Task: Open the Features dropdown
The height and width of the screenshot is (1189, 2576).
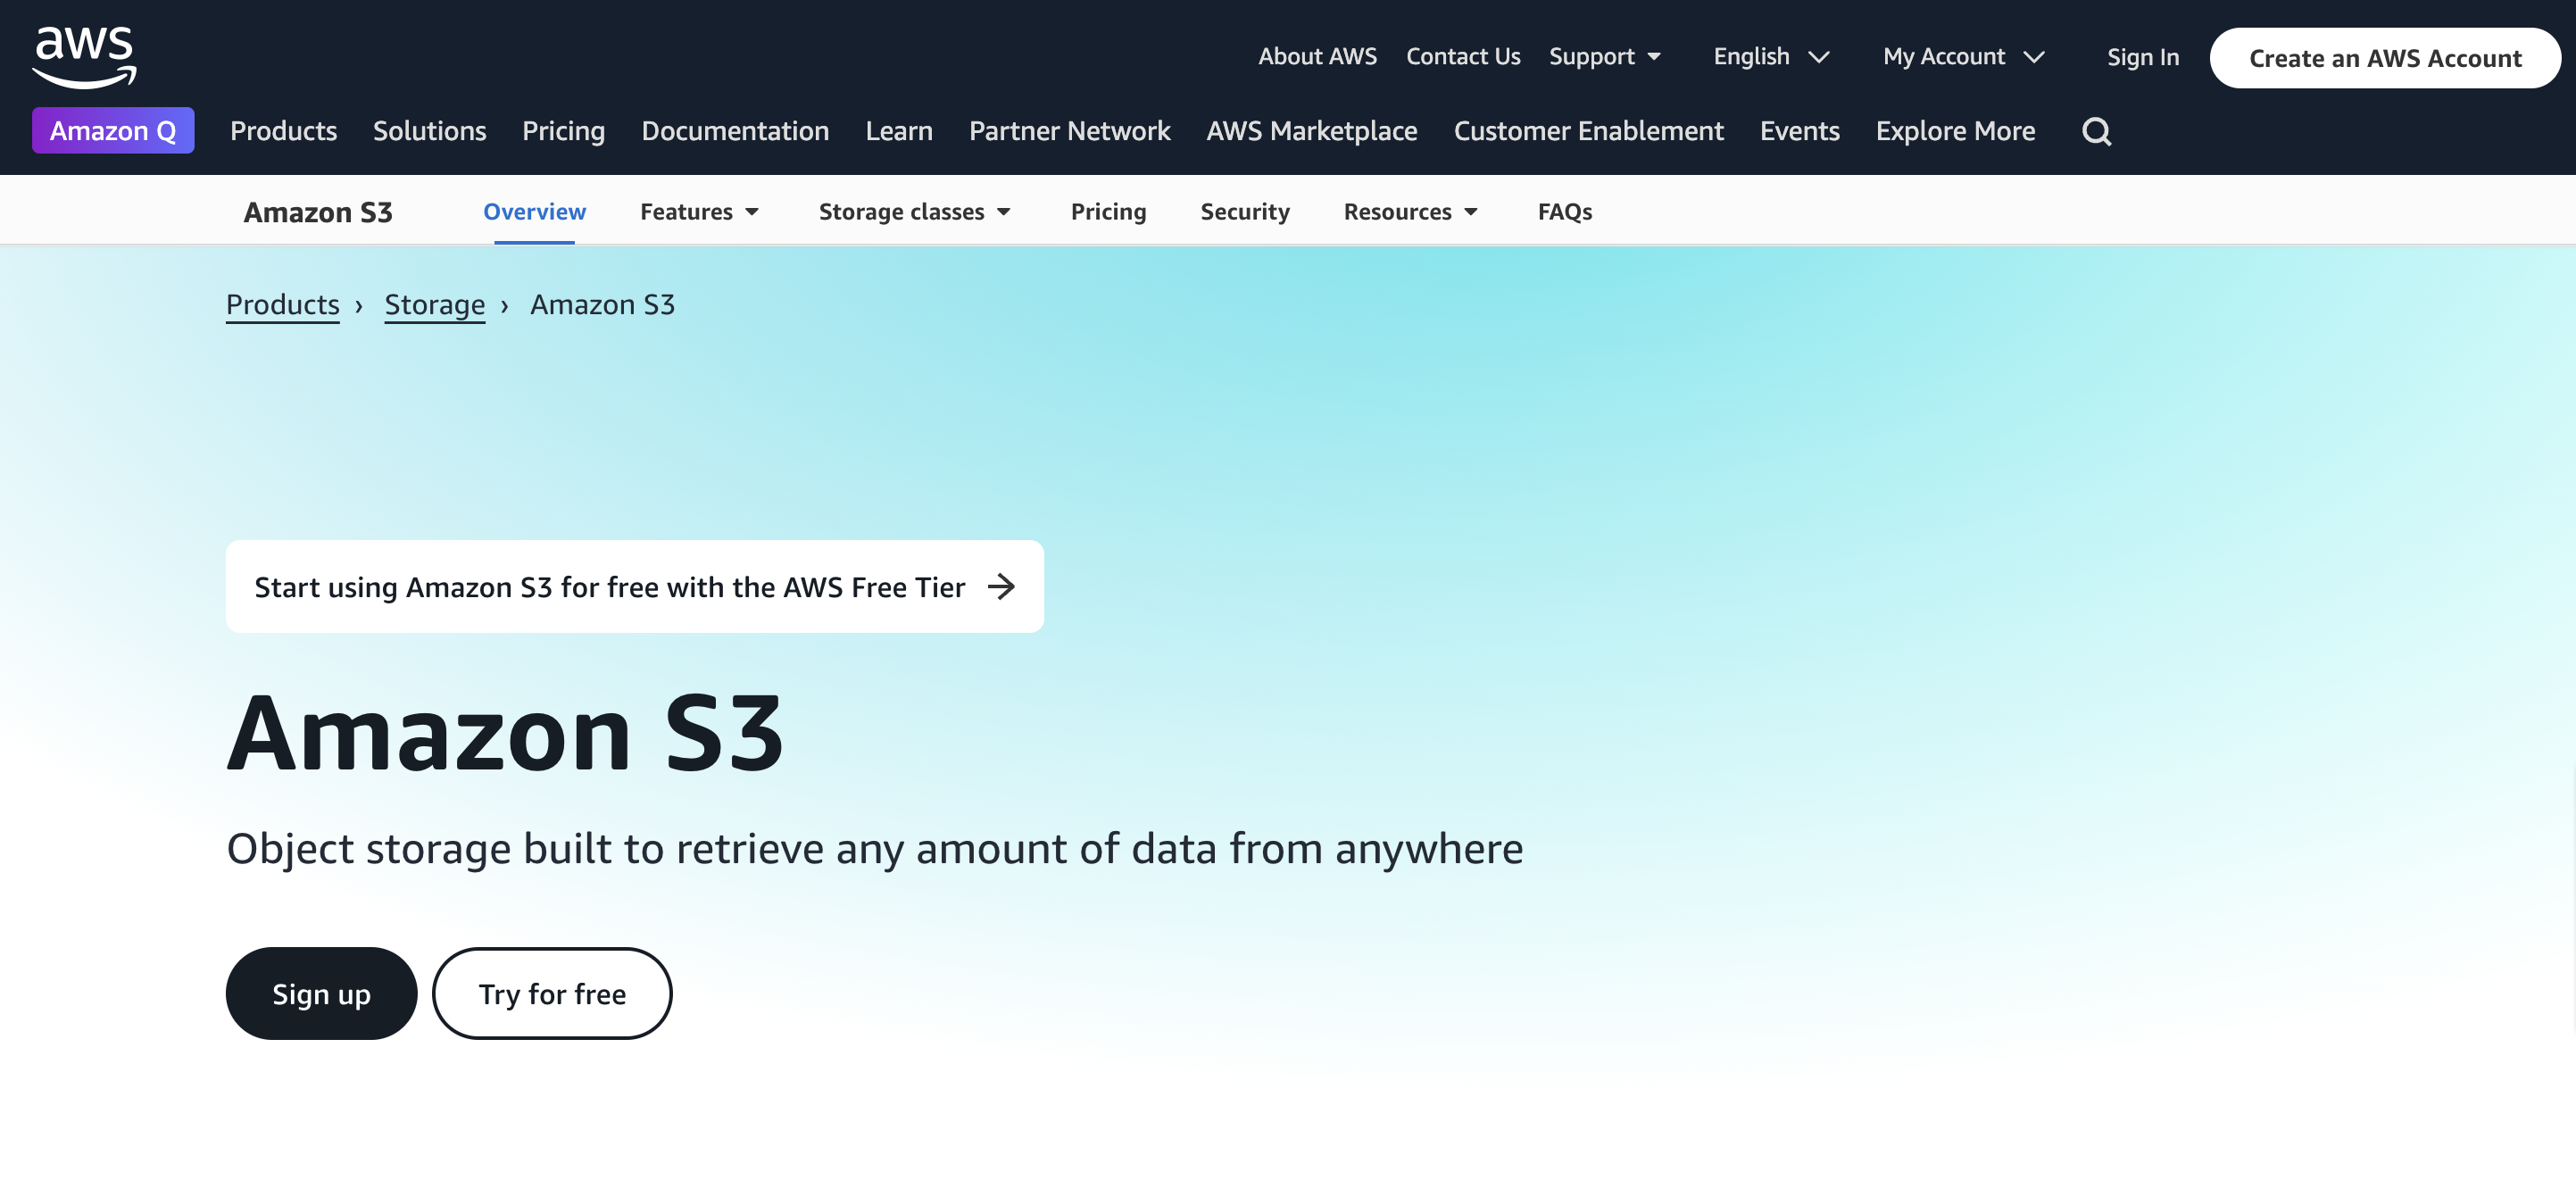Action: [699, 212]
